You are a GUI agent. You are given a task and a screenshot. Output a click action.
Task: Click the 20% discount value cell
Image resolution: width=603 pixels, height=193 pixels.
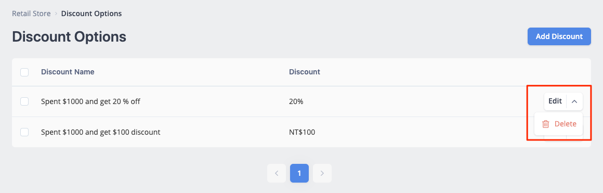[x=296, y=101]
